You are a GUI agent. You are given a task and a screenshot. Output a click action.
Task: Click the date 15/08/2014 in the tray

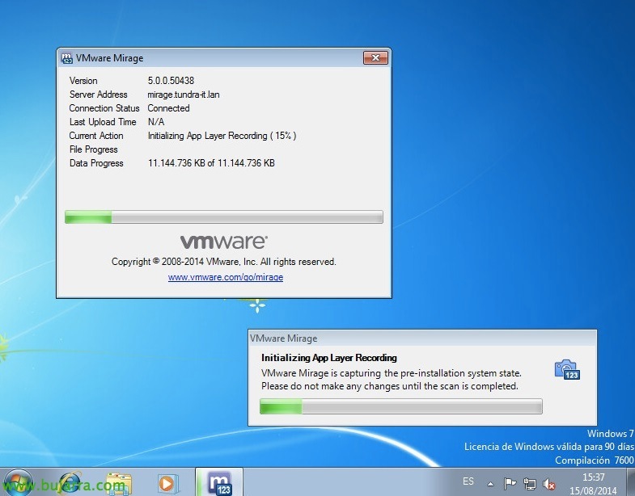pyautogui.click(x=593, y=490)
